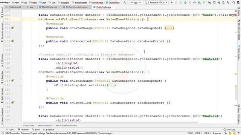The width and height of the screenshot is (241, 135).
Task: Open the Event Log
Action: coord(229,129)
